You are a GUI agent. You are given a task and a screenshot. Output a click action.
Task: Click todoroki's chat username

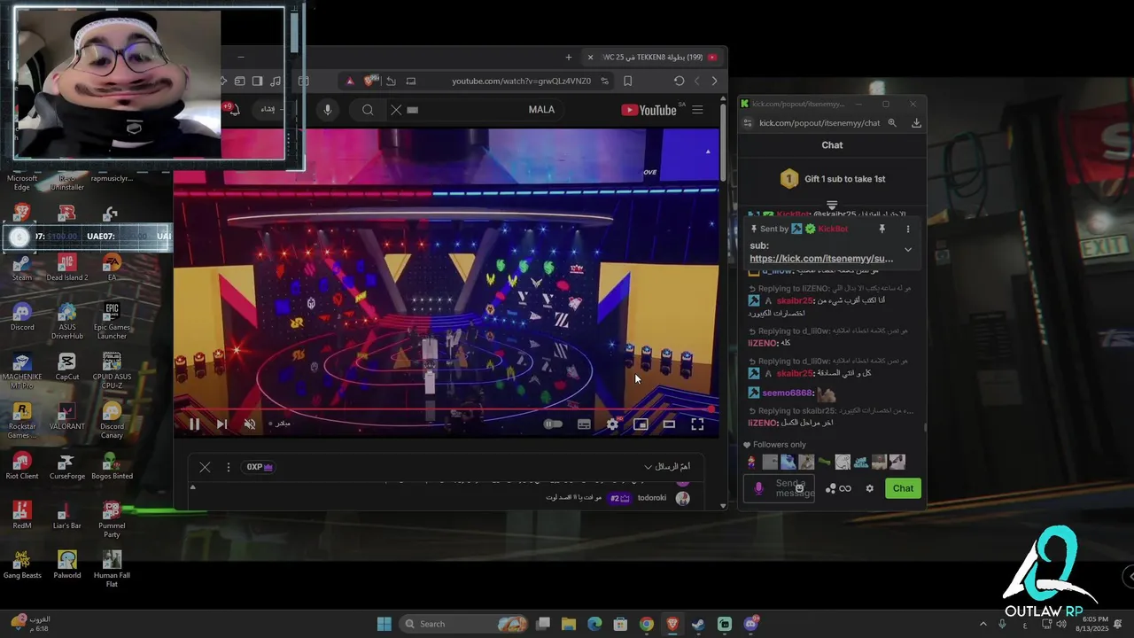652,498
